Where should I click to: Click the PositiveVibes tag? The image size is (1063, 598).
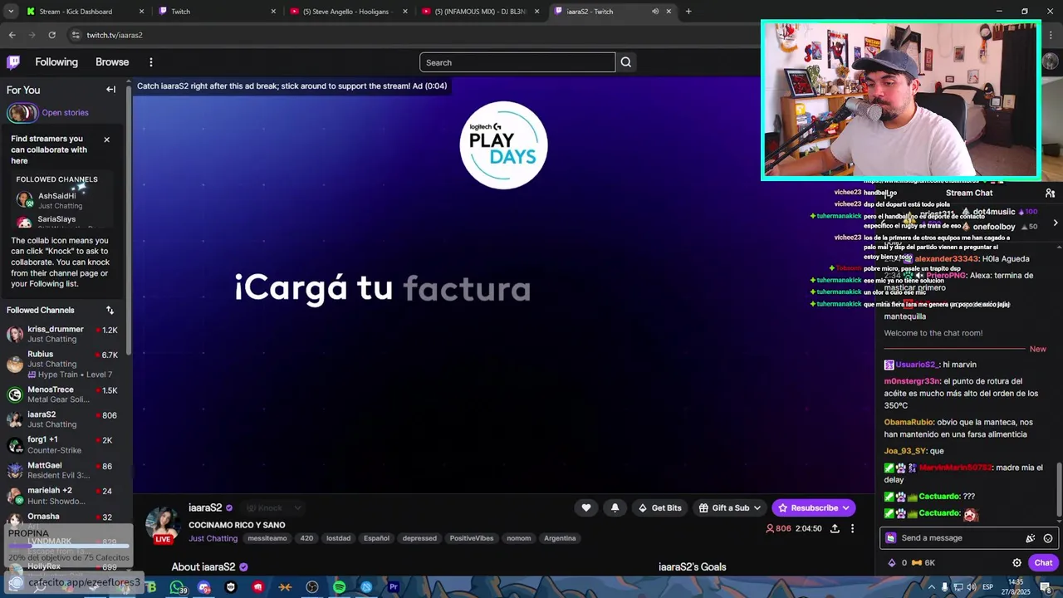point(472,538)
